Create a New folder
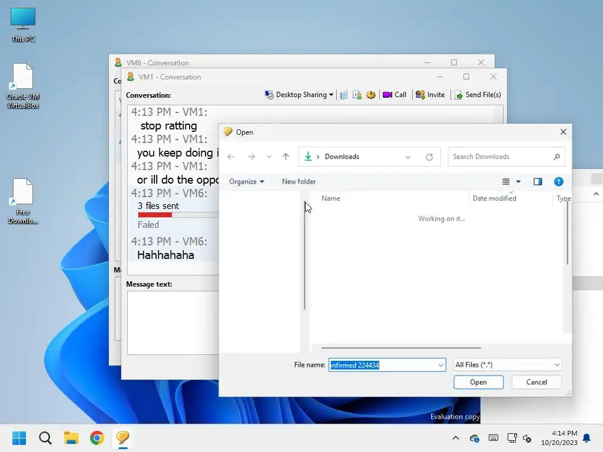The width and height of the screenshot is (603, 452). point(299,181)
